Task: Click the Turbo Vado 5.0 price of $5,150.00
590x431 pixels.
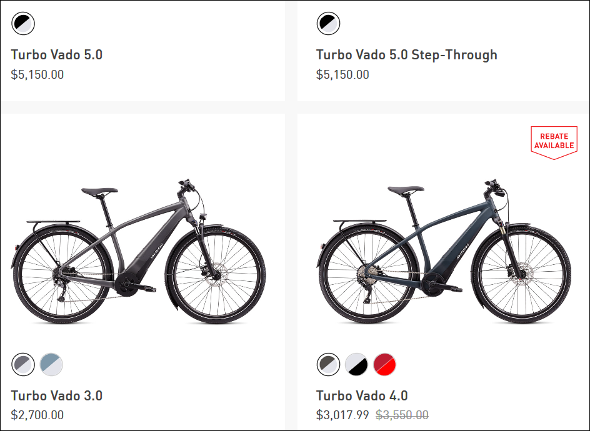Action: [37, 75]
